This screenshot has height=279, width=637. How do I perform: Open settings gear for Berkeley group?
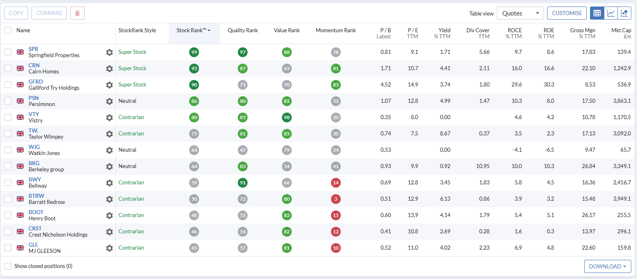(109, 166)
